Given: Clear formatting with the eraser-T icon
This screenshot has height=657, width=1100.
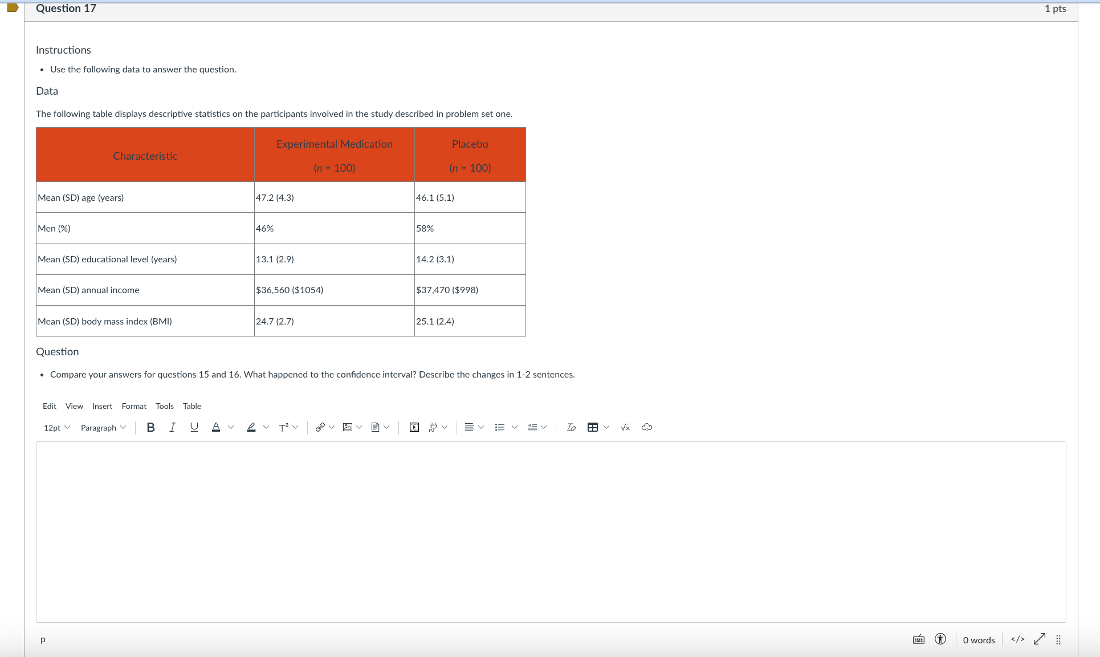Looking at the screenshot, I should [x=571, y=427].
